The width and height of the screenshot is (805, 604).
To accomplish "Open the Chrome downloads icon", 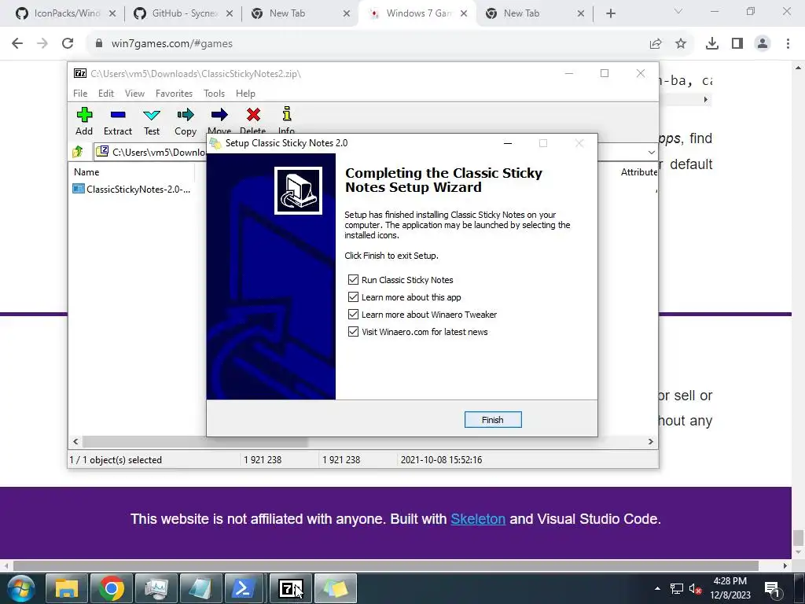I will 712,44.
